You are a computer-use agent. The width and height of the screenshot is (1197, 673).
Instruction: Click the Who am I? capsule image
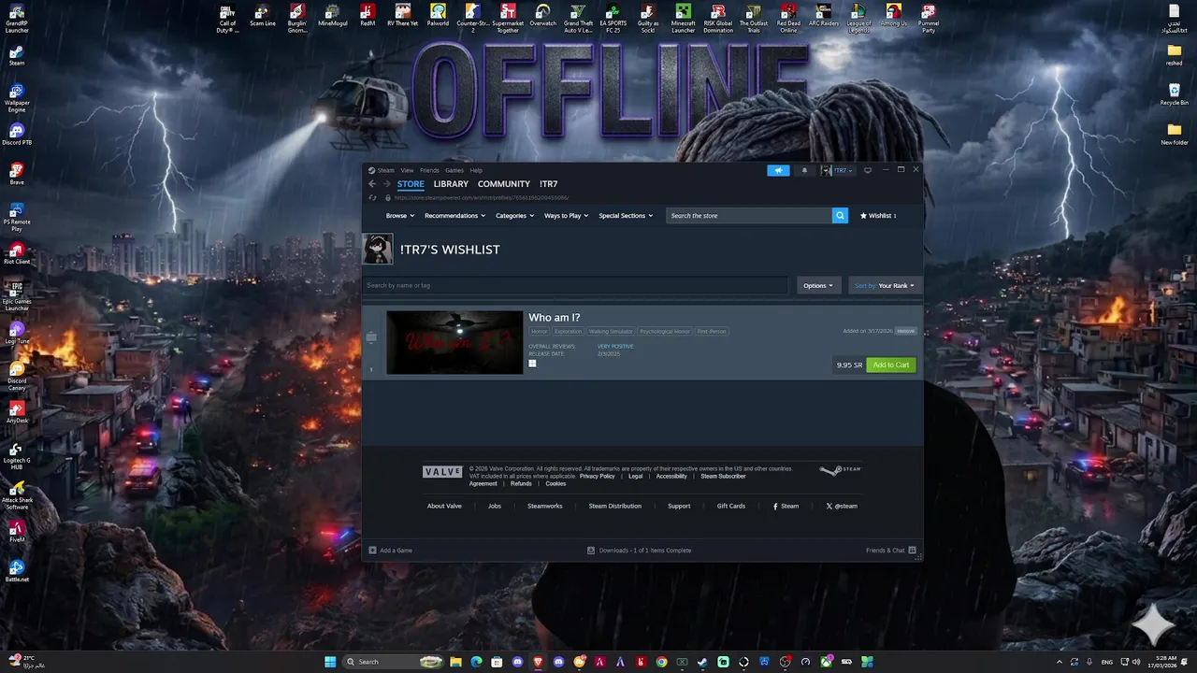click(x=454, y=342)
